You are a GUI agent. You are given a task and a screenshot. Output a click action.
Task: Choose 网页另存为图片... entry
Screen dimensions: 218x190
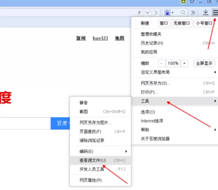pyautogui.click(x=100, y=123)
